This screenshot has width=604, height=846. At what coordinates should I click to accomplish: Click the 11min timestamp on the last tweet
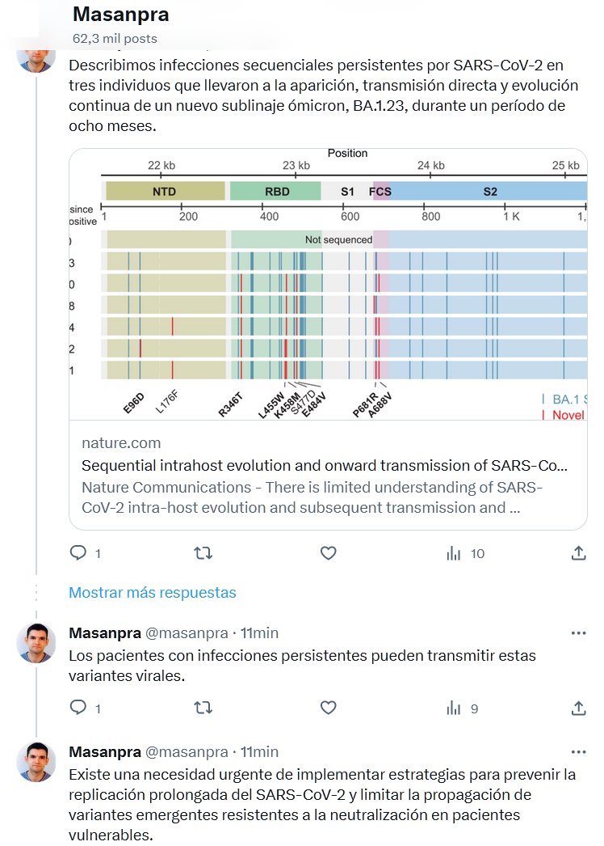click(x=259, y=751)
